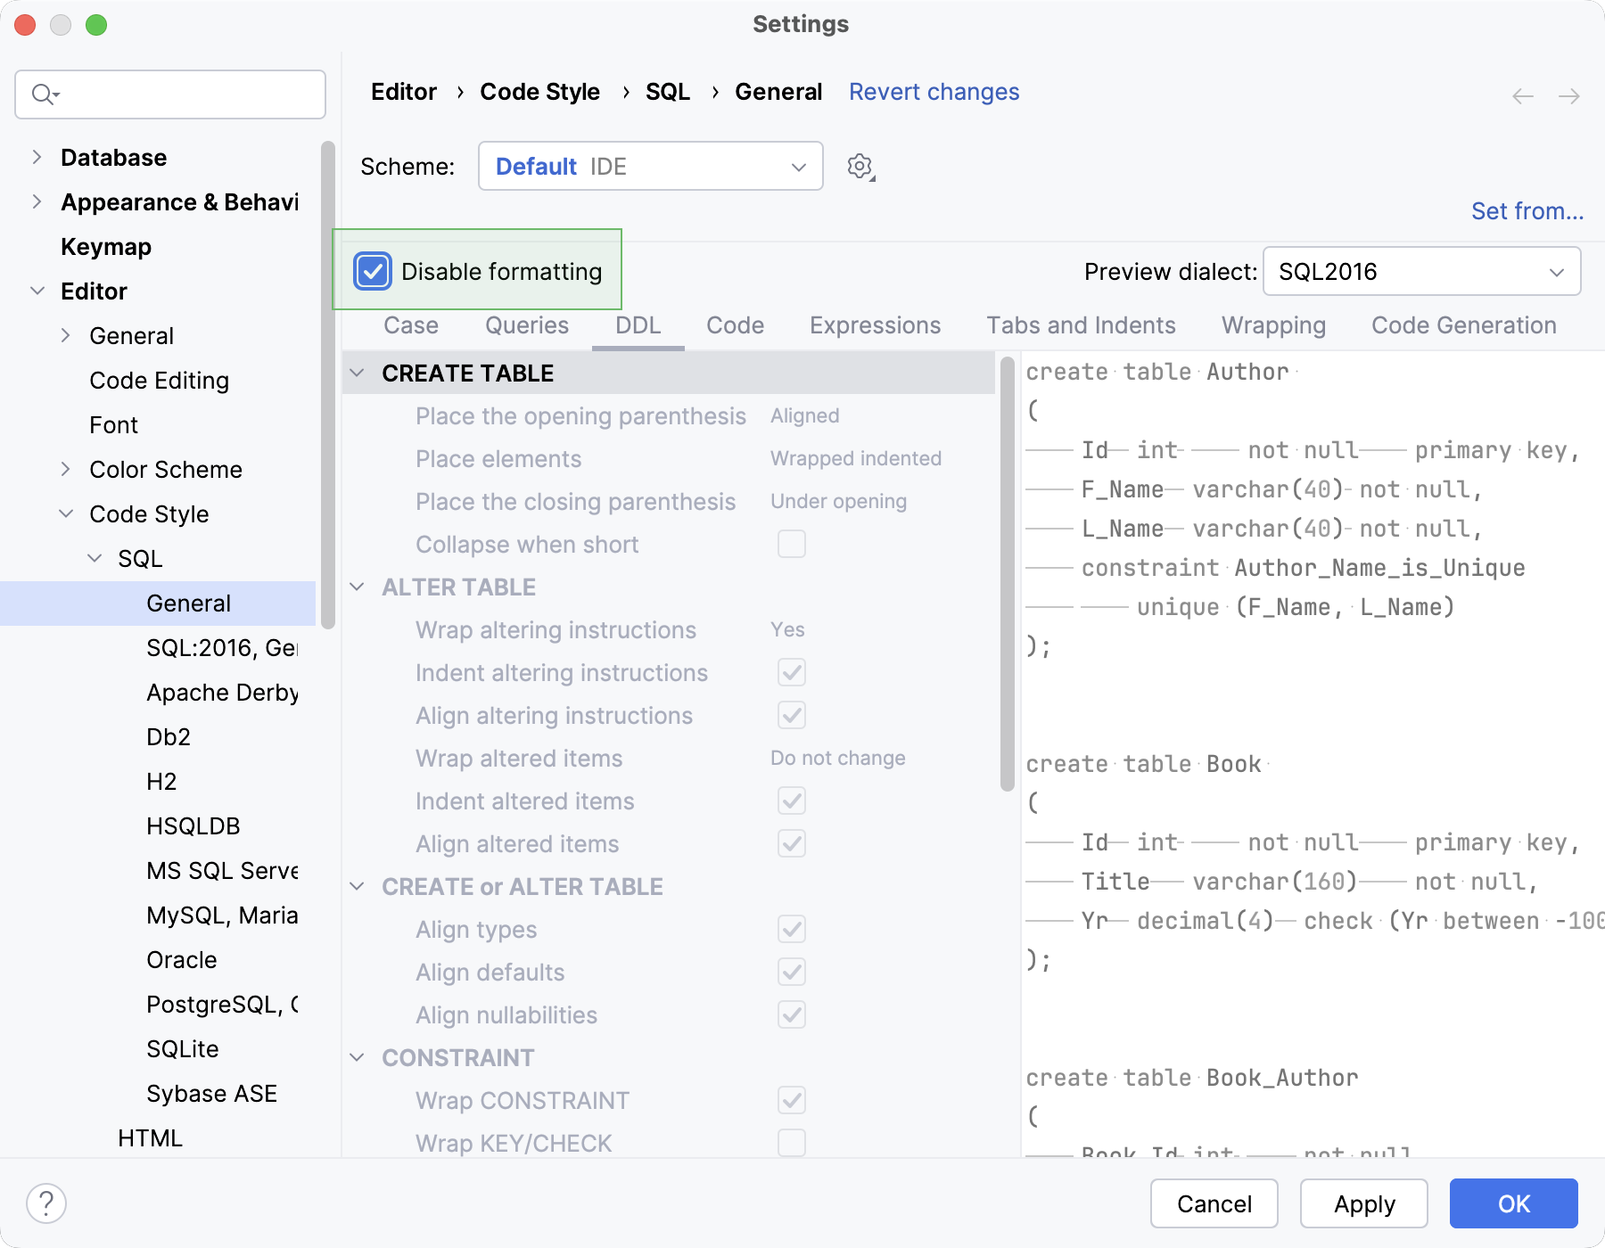1605x1248 pixels.
Task: Click the settings search magnifier icon
Action: click(42, 94)
